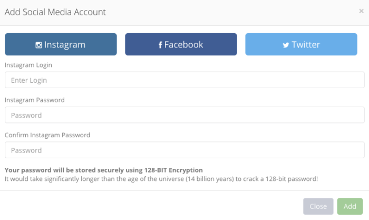The image size is (369, 220).
Task: Select the Instagram account type label
Action: click(65, 45)
